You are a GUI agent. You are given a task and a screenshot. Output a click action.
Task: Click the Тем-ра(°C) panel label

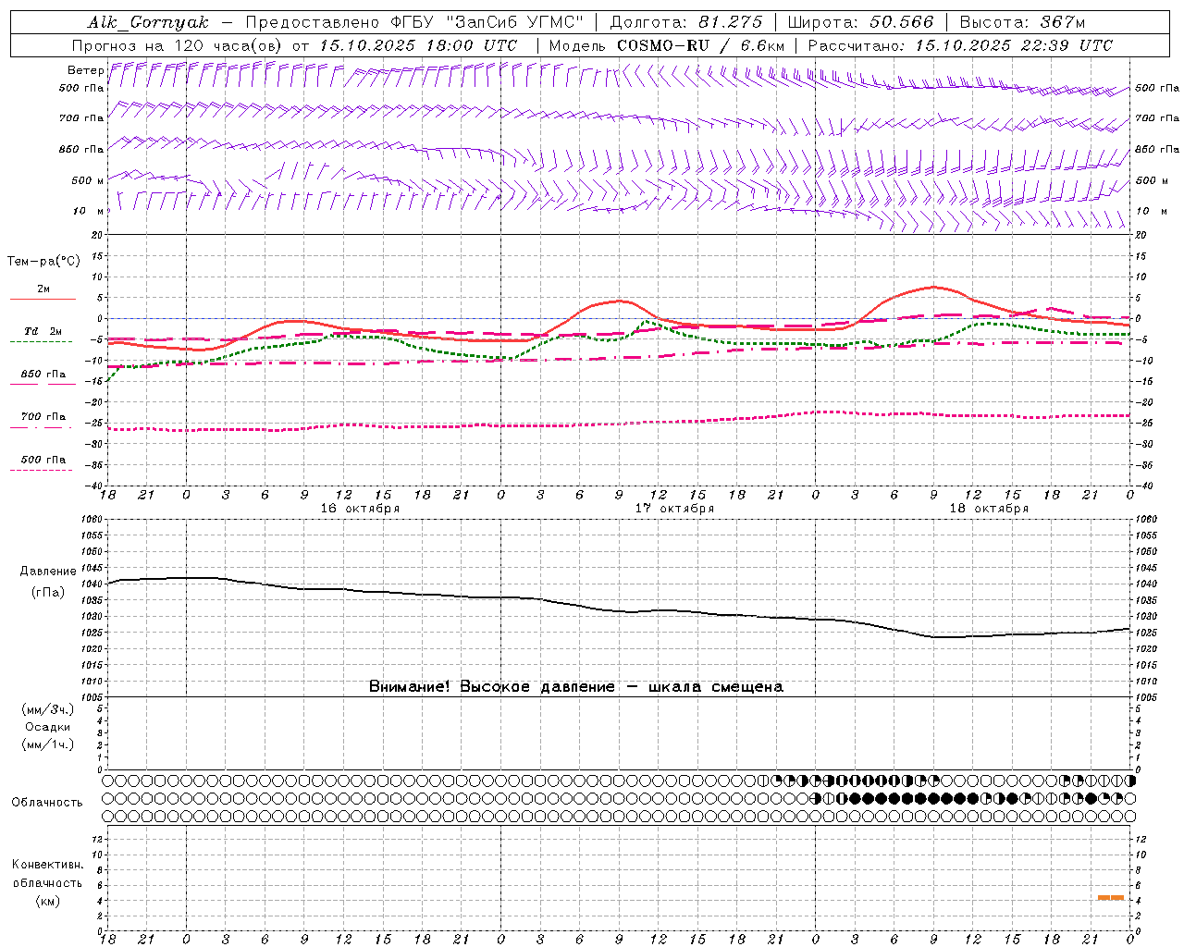pos(43,262)
